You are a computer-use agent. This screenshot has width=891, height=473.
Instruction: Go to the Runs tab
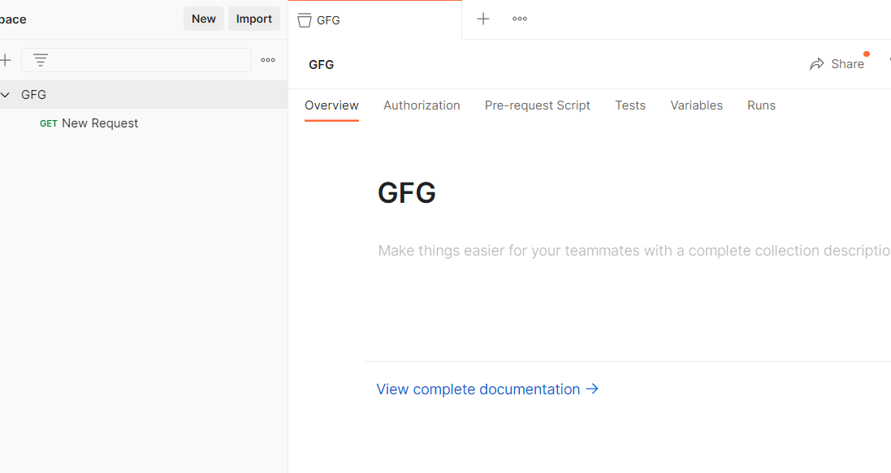click(761, 105)
